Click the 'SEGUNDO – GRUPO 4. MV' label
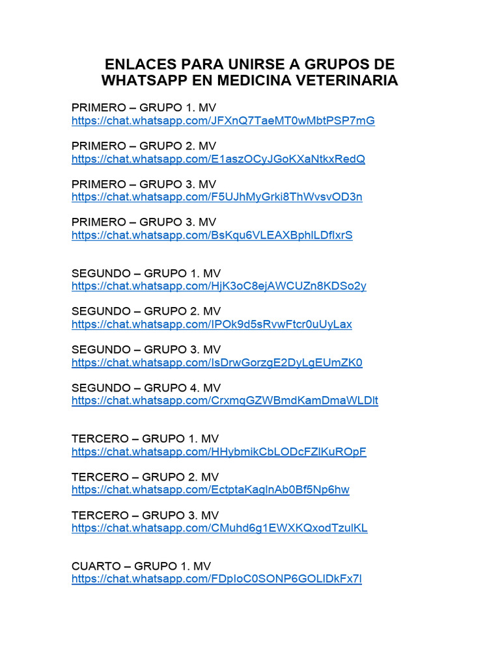Screen dimensions: 500x666 (x=146, y=388)
